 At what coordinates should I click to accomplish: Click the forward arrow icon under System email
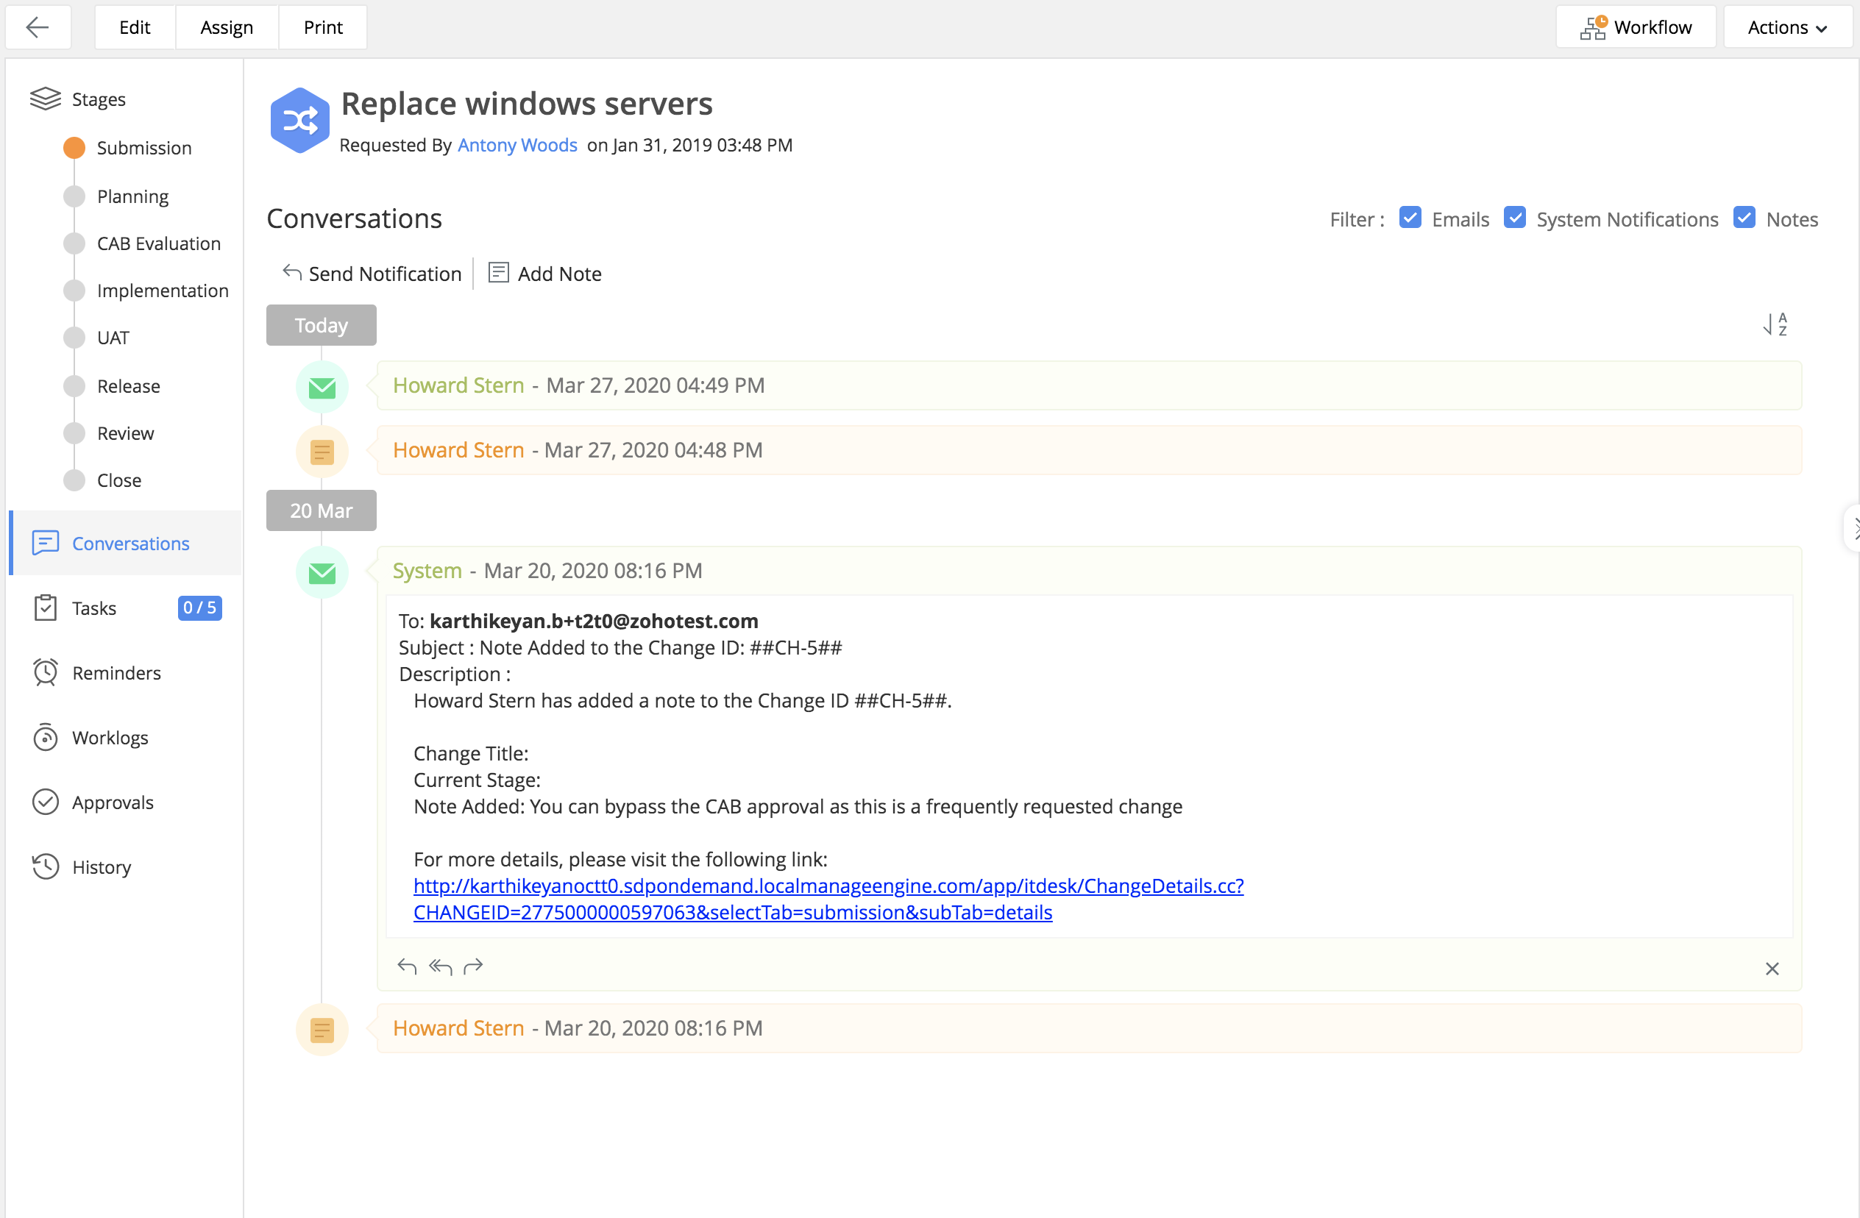[x=474, y=966]
